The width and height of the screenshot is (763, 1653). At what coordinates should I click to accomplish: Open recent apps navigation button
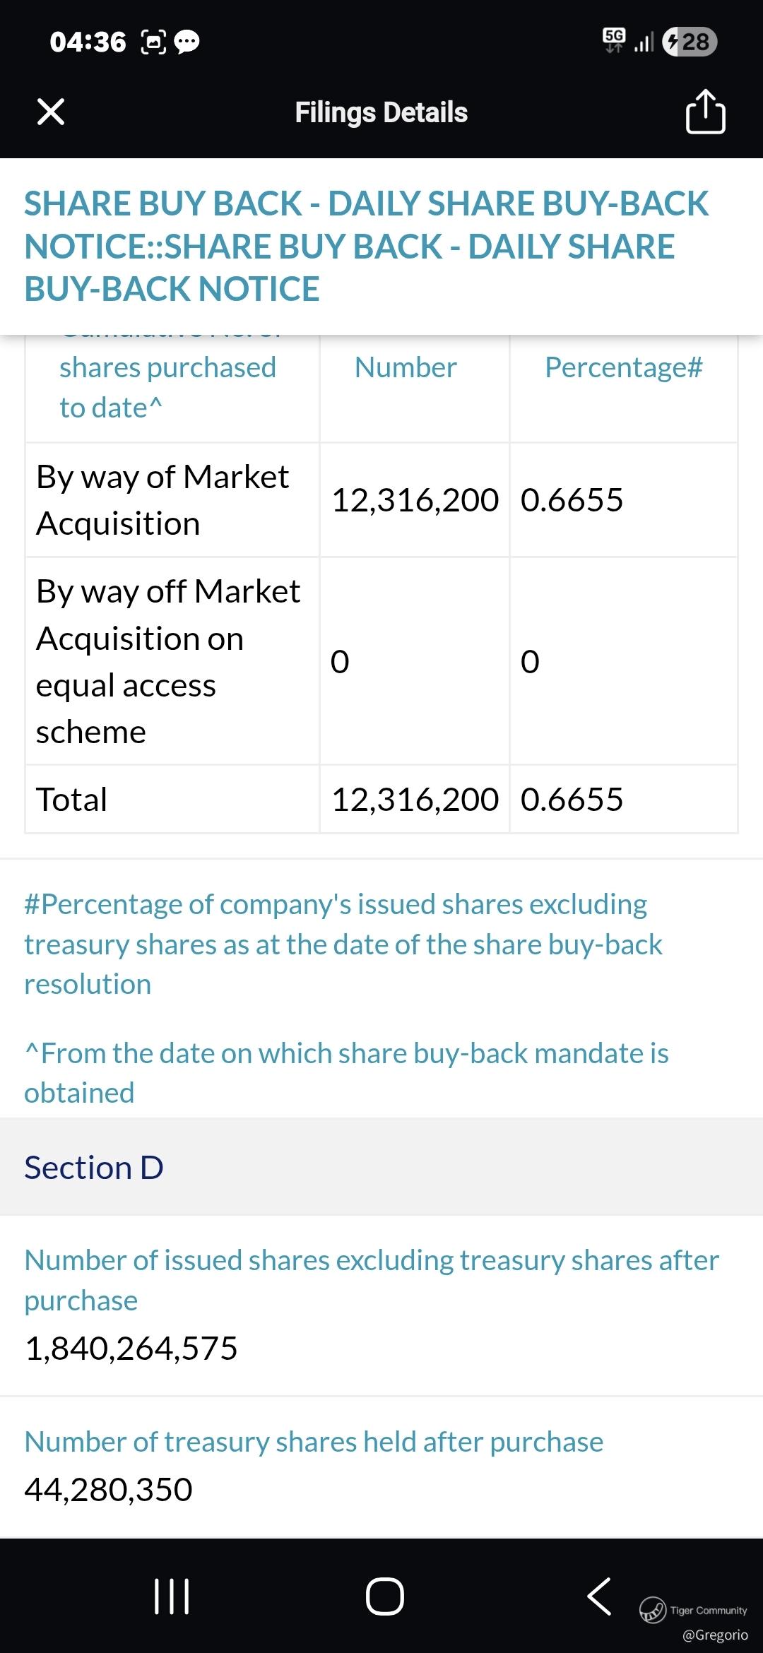click(172, 1596)
